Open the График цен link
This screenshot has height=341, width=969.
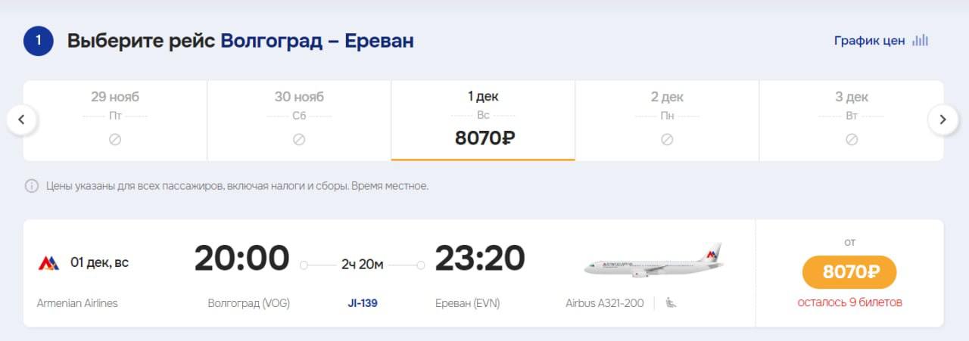(x=869, y=41)
